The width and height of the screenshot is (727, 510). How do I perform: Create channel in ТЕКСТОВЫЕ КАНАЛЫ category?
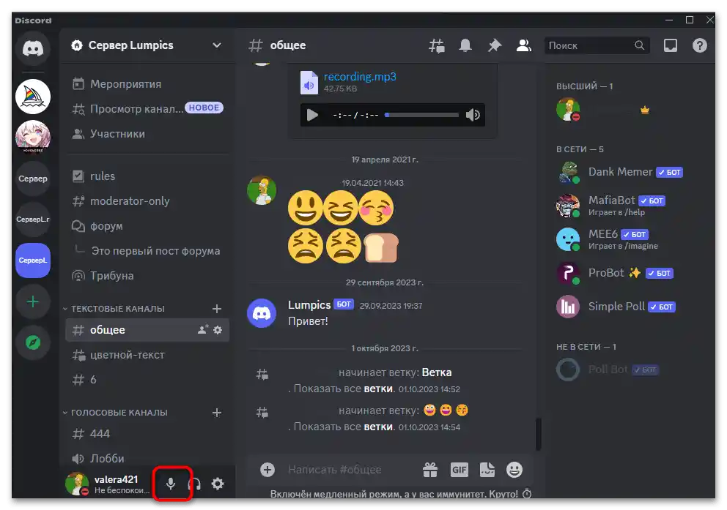coord(216,309)
